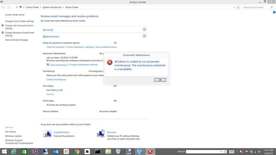Click Create a homegroup link
Screen dimensions: 276x155
coord(56,79)
